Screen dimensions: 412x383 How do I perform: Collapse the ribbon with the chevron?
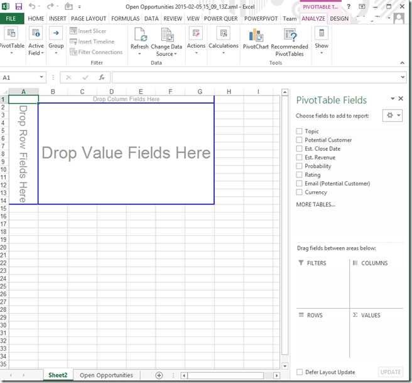click(x=403, y=63)
